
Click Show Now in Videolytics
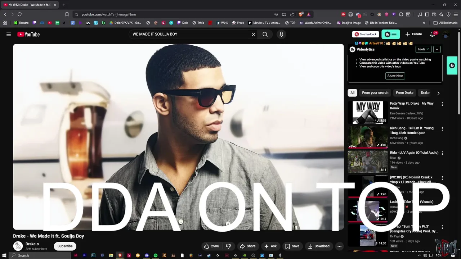pyautogui.click(x=395, y=76)
